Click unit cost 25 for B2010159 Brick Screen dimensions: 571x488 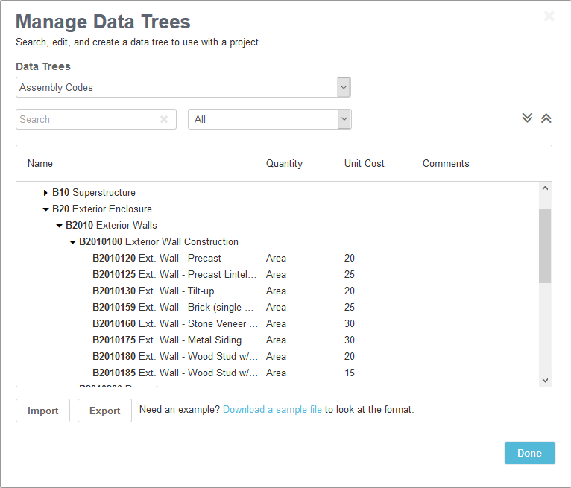[x=349, y=307]
